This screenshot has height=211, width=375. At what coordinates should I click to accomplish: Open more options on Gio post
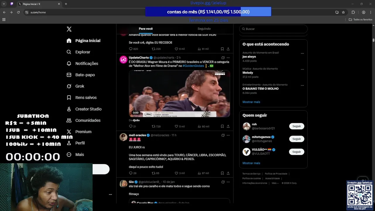(x=228, y=182)
